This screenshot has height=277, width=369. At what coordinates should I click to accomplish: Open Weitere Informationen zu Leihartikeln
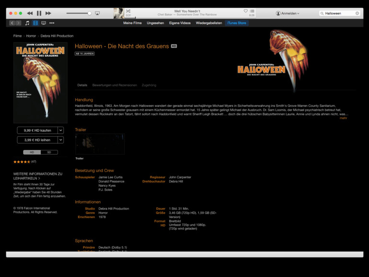38,176
